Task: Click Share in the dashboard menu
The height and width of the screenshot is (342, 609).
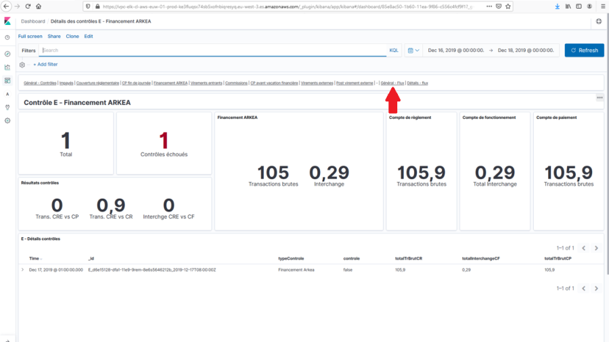Action: [53, 36]
